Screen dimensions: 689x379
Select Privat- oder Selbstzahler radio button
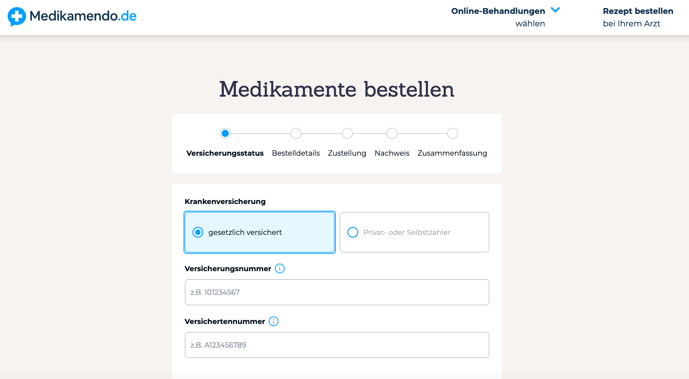tap(353, 232)
